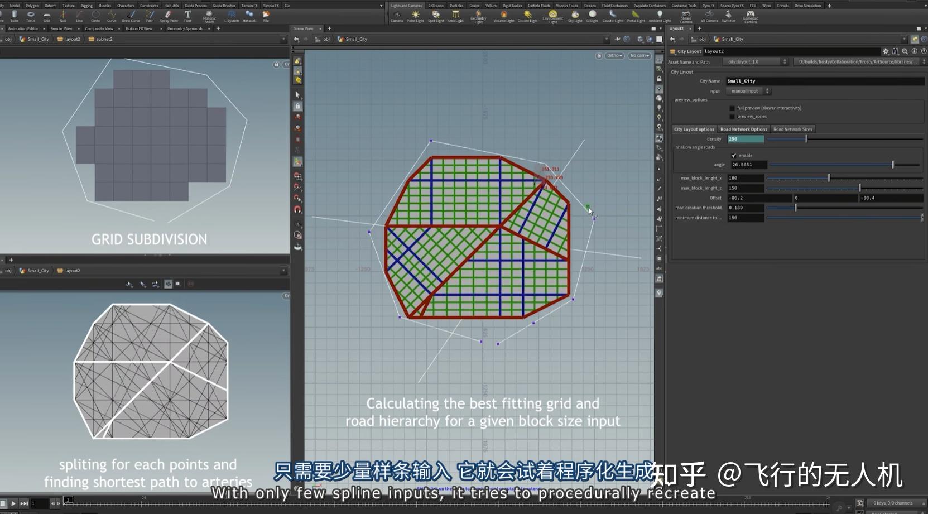Open the No cam camera dropdown
Viewport: 928px width, 514px height.
639,56
